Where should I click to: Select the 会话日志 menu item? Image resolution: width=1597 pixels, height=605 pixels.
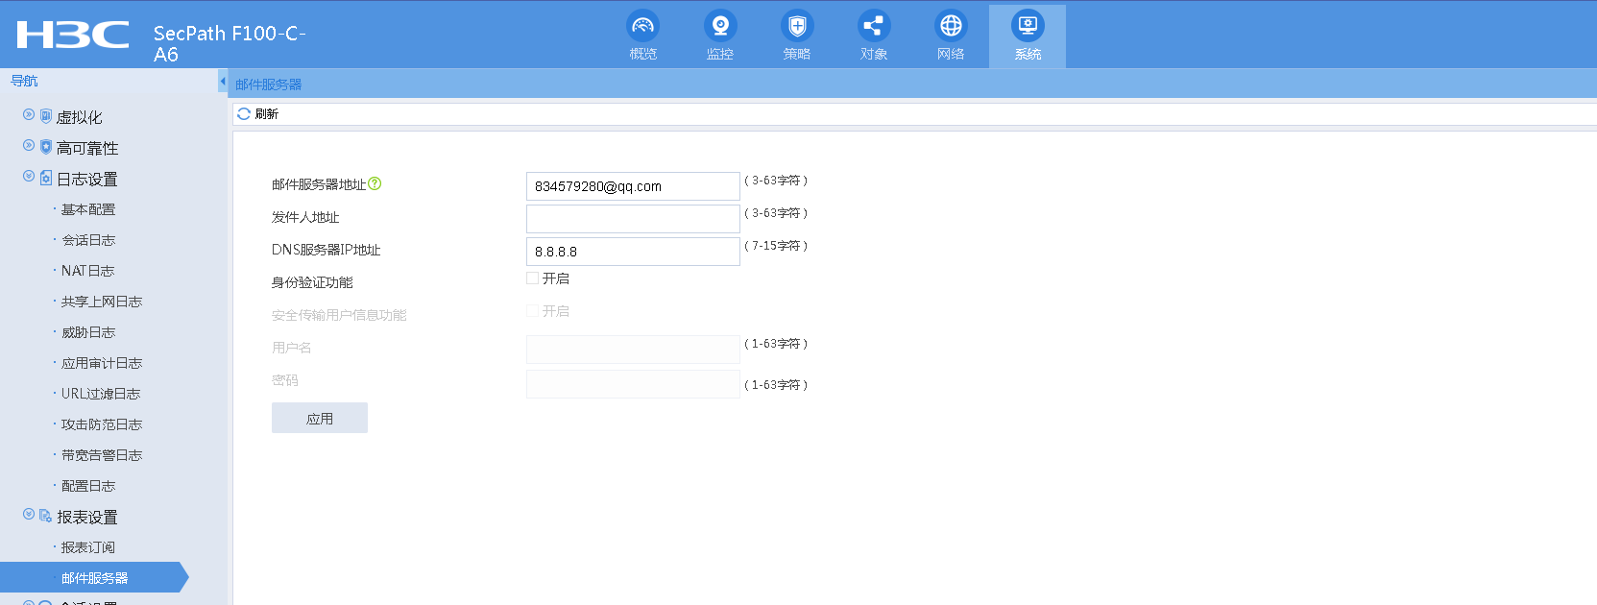coord(88,240)
